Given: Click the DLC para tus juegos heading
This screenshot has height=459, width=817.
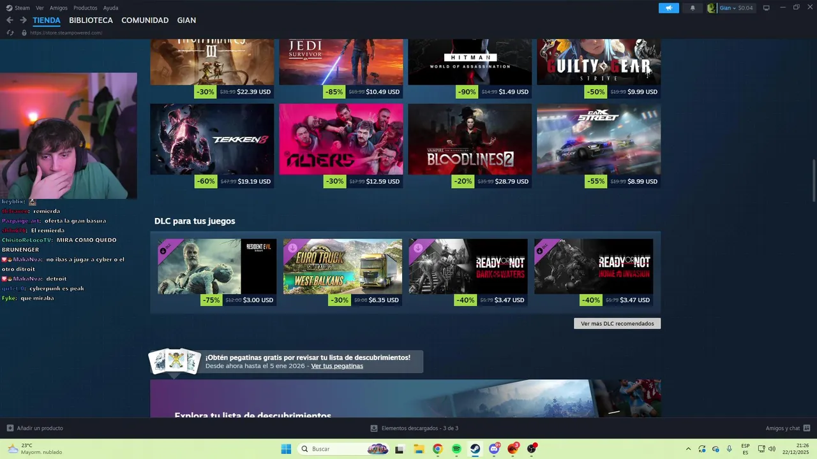Looking at the screenshot, I should [x=195, y=221].
